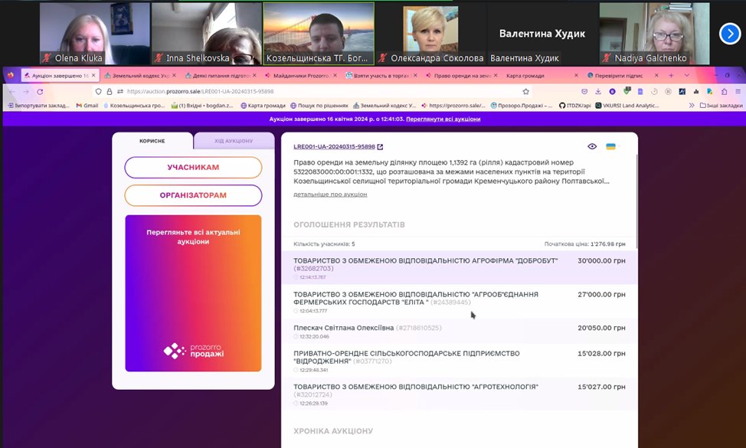Show next participants with the blue arrow
The image size is (746, 448).
tap(730, 34)
